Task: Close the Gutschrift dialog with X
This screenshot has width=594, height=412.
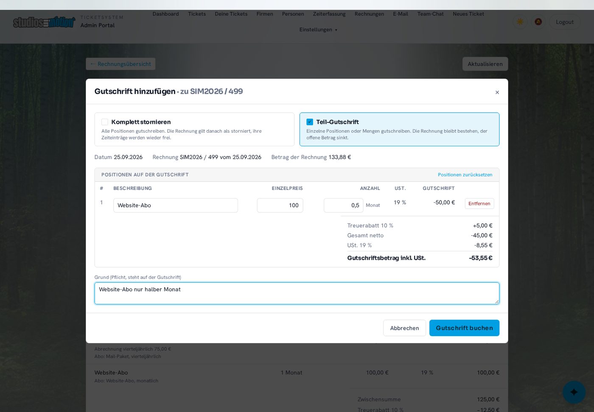Action: 497,92
